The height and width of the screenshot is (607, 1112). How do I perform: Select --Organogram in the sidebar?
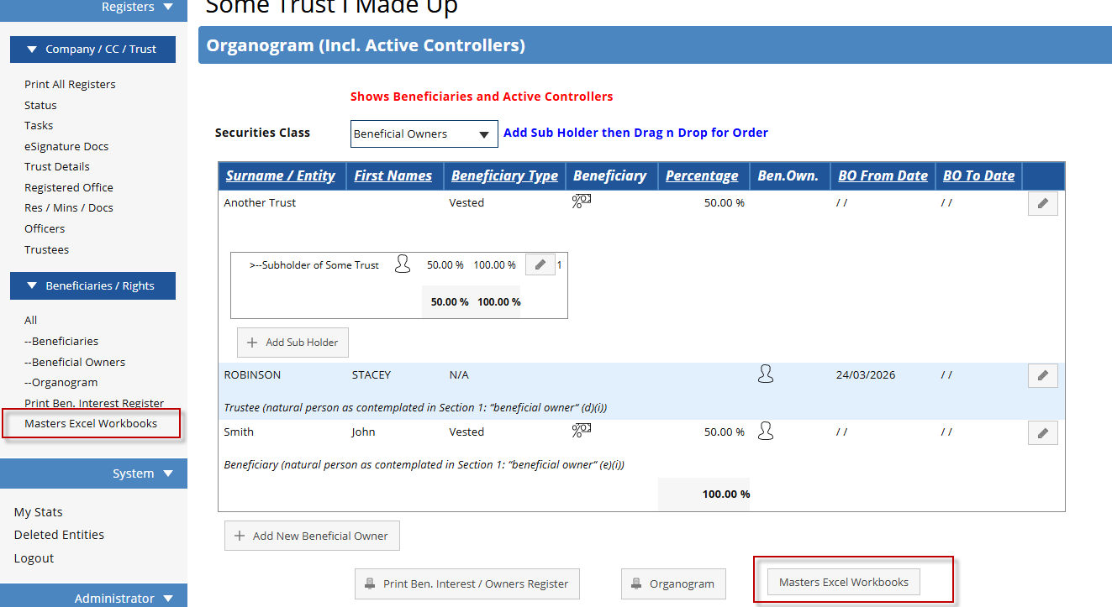point(61,382)
